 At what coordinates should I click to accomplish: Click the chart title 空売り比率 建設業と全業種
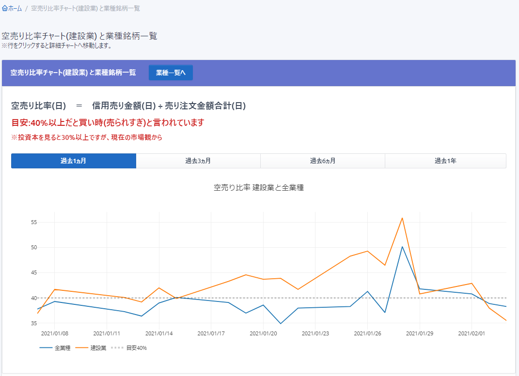click(259, 188)
